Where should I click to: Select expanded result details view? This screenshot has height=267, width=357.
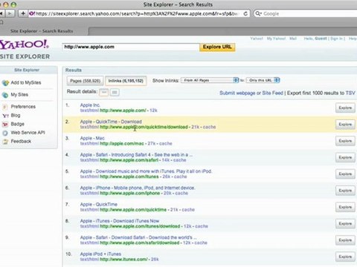click(x=115, y=93)
